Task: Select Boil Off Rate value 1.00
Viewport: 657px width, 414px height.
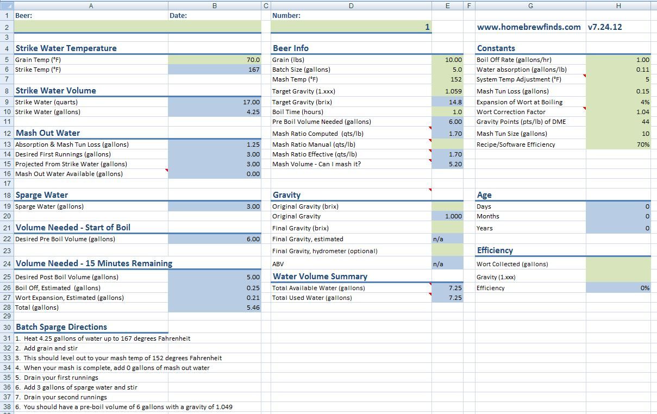Action: tap(618, 60)
